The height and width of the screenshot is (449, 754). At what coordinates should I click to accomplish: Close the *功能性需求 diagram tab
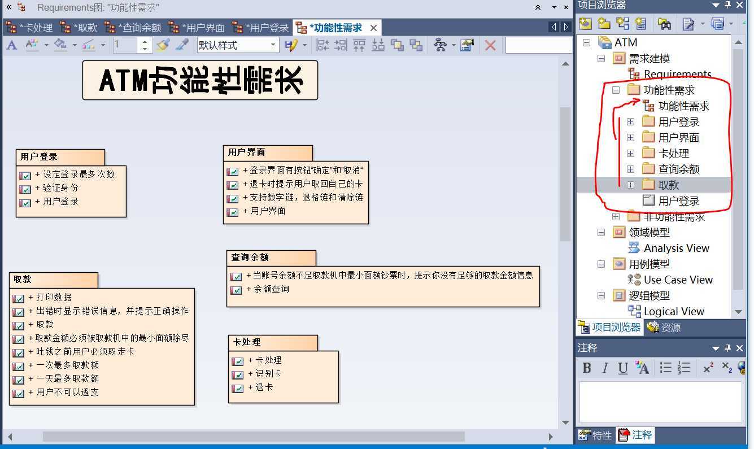click(373, 28)
